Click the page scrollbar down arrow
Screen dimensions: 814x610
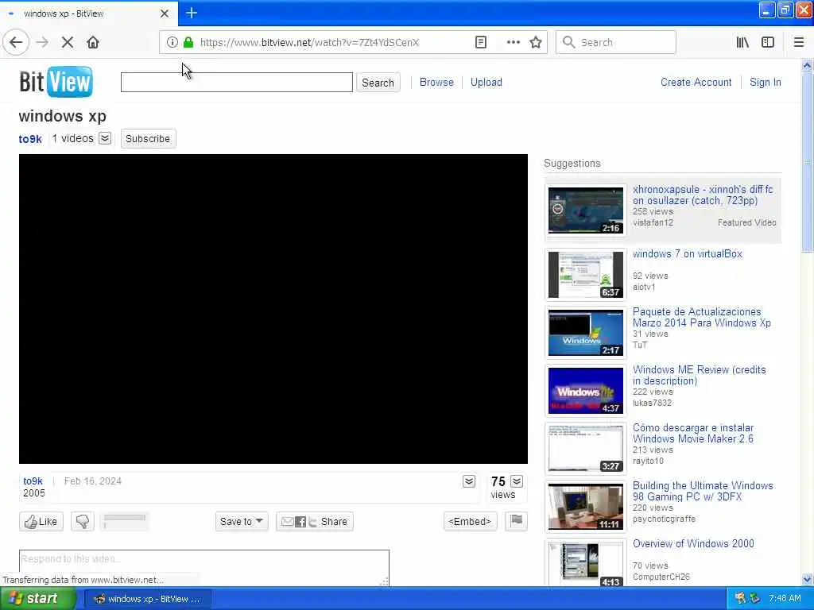(x=807, y=579)
